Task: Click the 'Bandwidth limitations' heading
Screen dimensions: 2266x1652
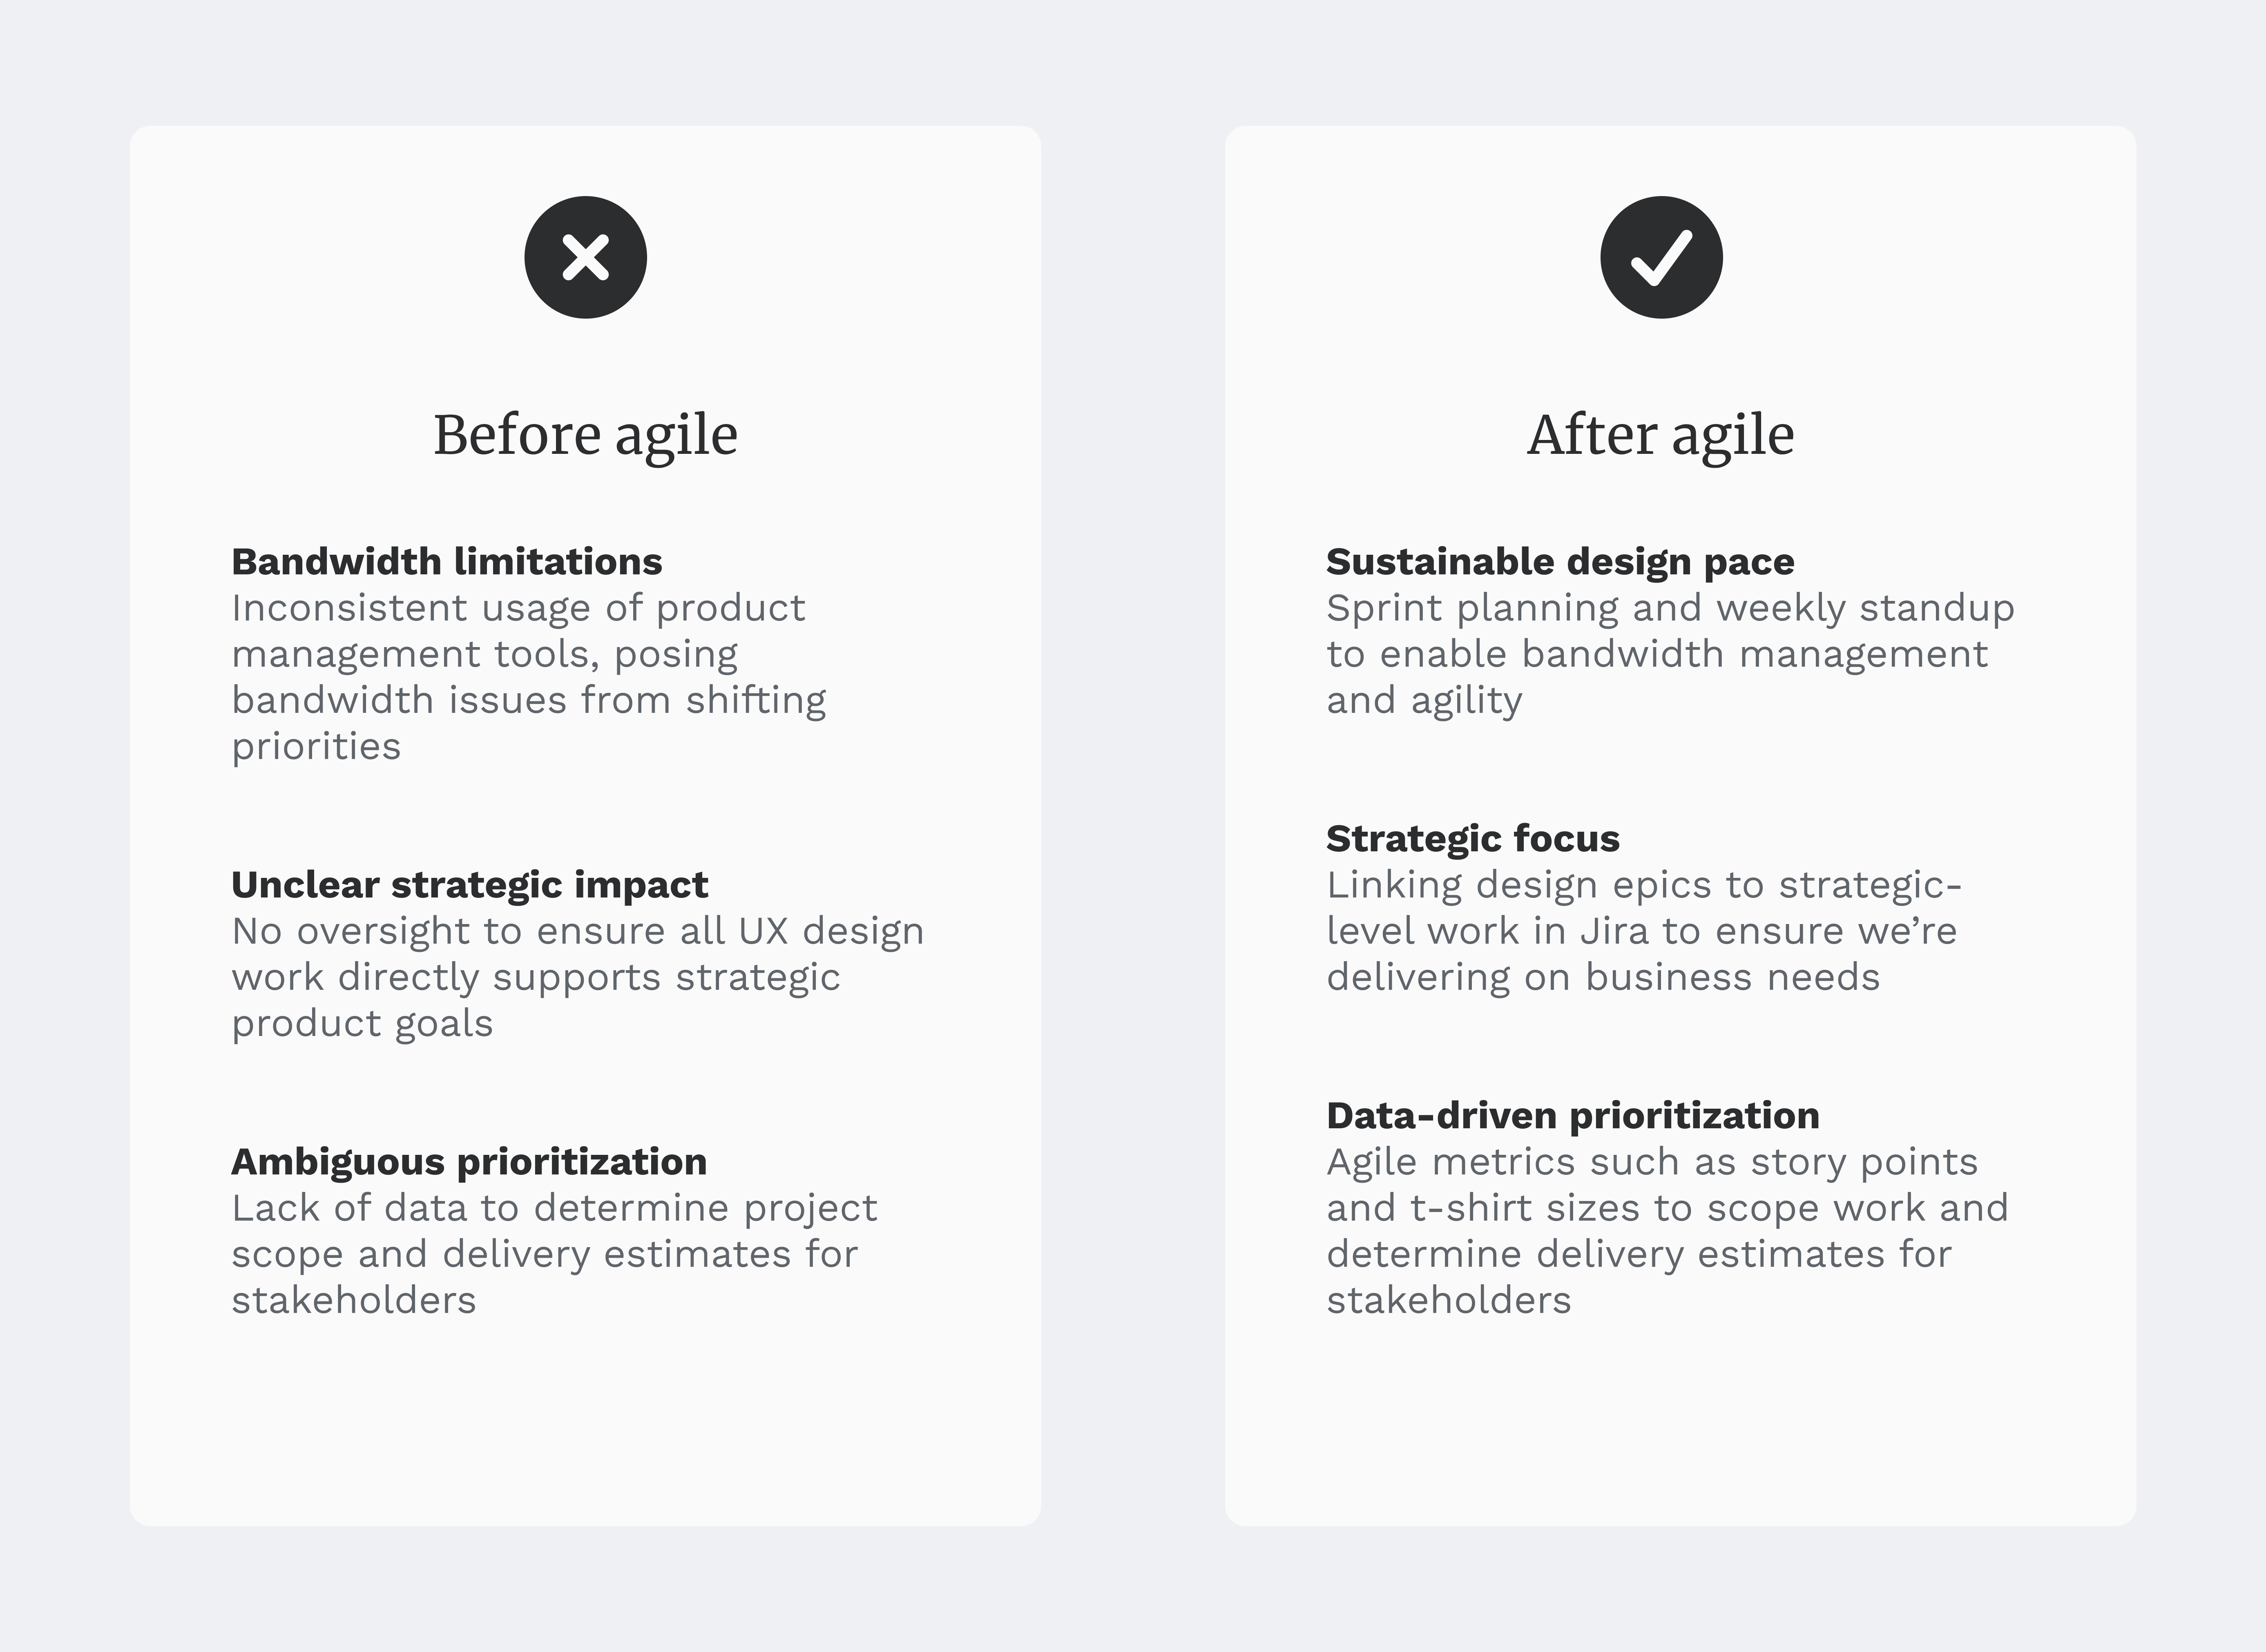Action: click(x=446, y=562)
